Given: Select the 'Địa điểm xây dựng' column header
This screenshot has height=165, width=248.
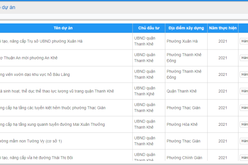Looking at the screenshot, I should [x=186, y=28].
